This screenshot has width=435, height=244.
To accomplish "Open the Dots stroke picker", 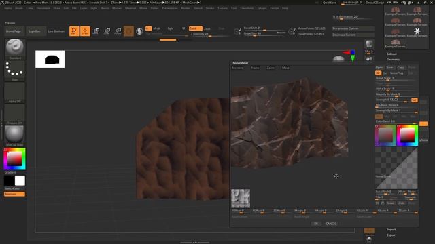I will tap(15, 70).
